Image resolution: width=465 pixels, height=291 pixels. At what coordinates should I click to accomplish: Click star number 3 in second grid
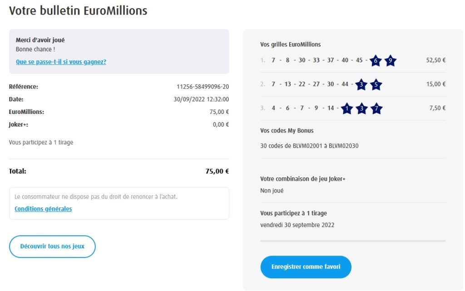(361, 84)
